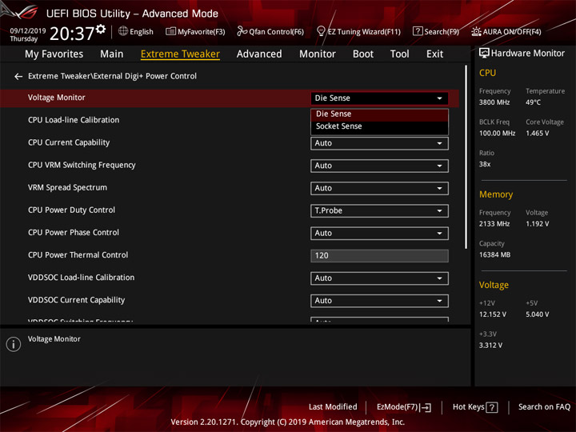Switch to Main tab
Viewport: 576px width, 432px height.
click(x=112, y=54)
